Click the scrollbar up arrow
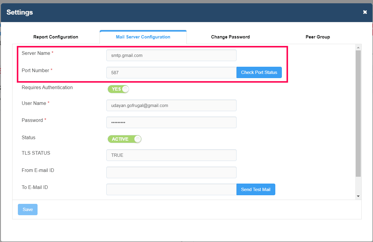 (358, 47)
